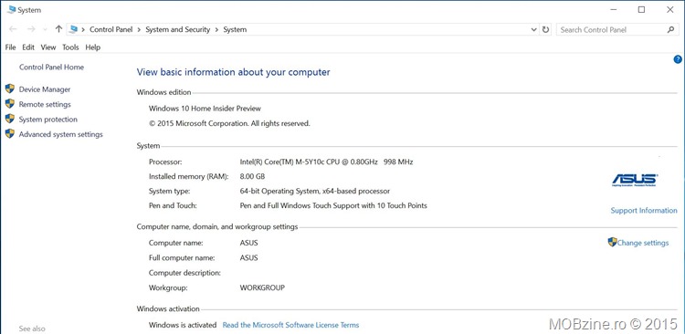The image size is (685, 334).
Task: Maximize the System window
Action: (641, 10)
